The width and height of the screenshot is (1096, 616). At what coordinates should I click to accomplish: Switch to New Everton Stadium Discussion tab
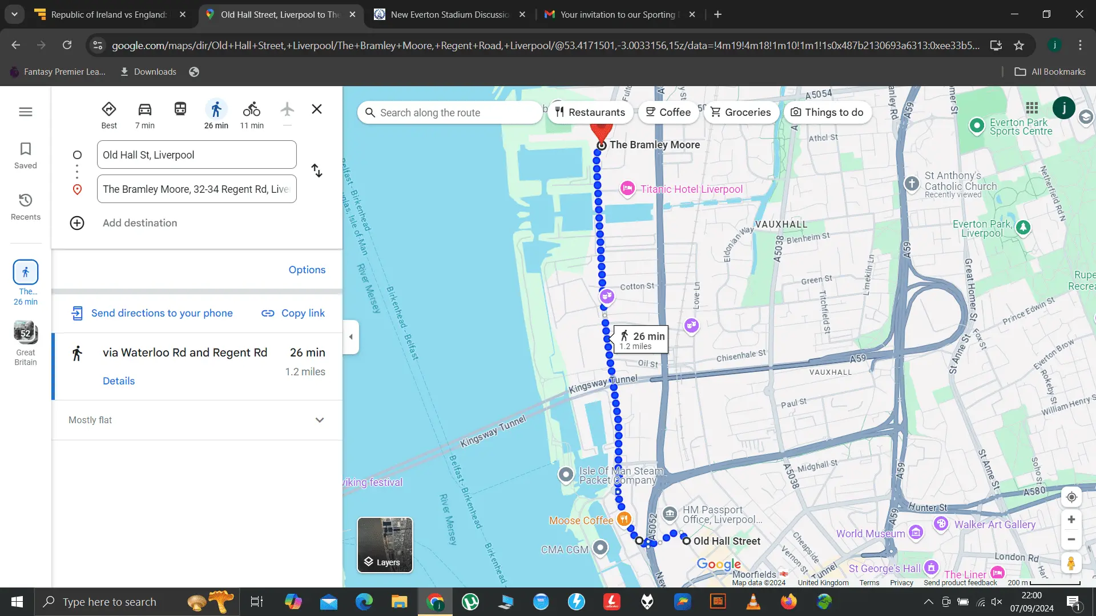[449, 15]
